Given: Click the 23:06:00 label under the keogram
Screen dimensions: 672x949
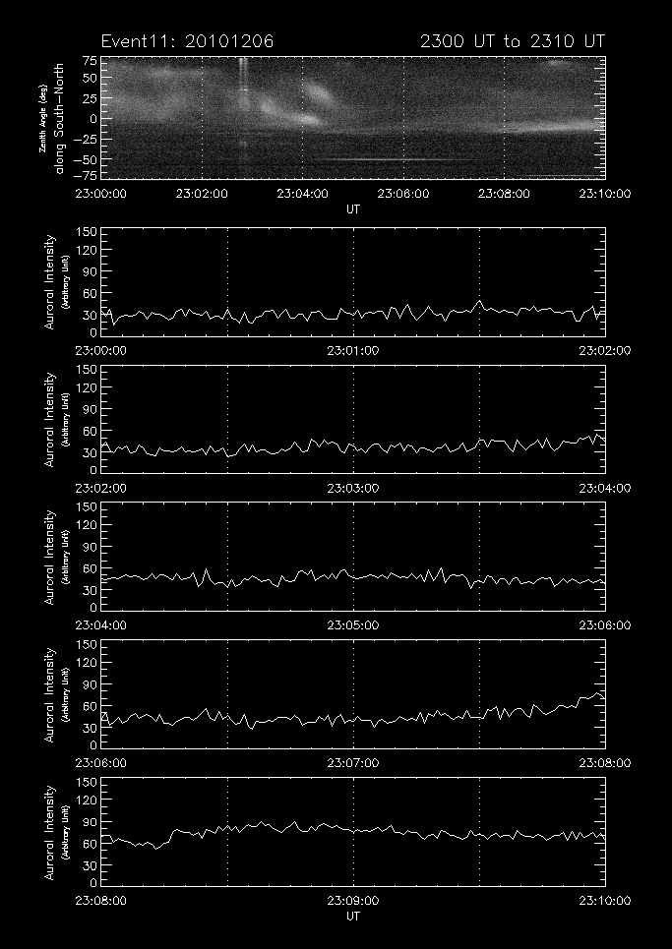Looking at the screenshot, I should (x=403, y=194).
